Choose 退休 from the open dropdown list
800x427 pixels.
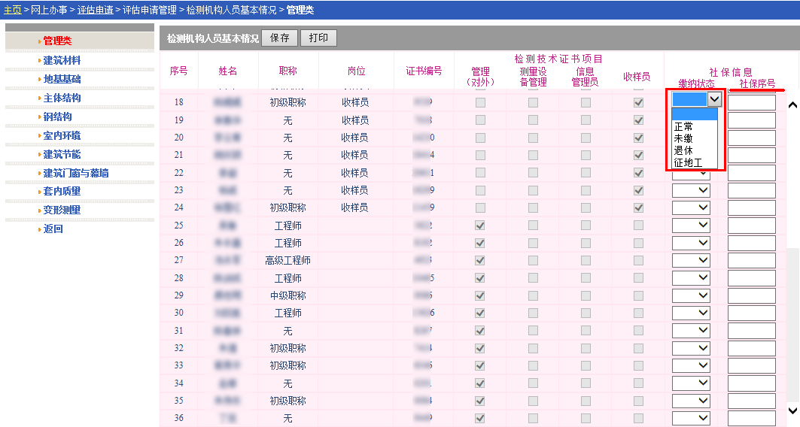point(683,150)
